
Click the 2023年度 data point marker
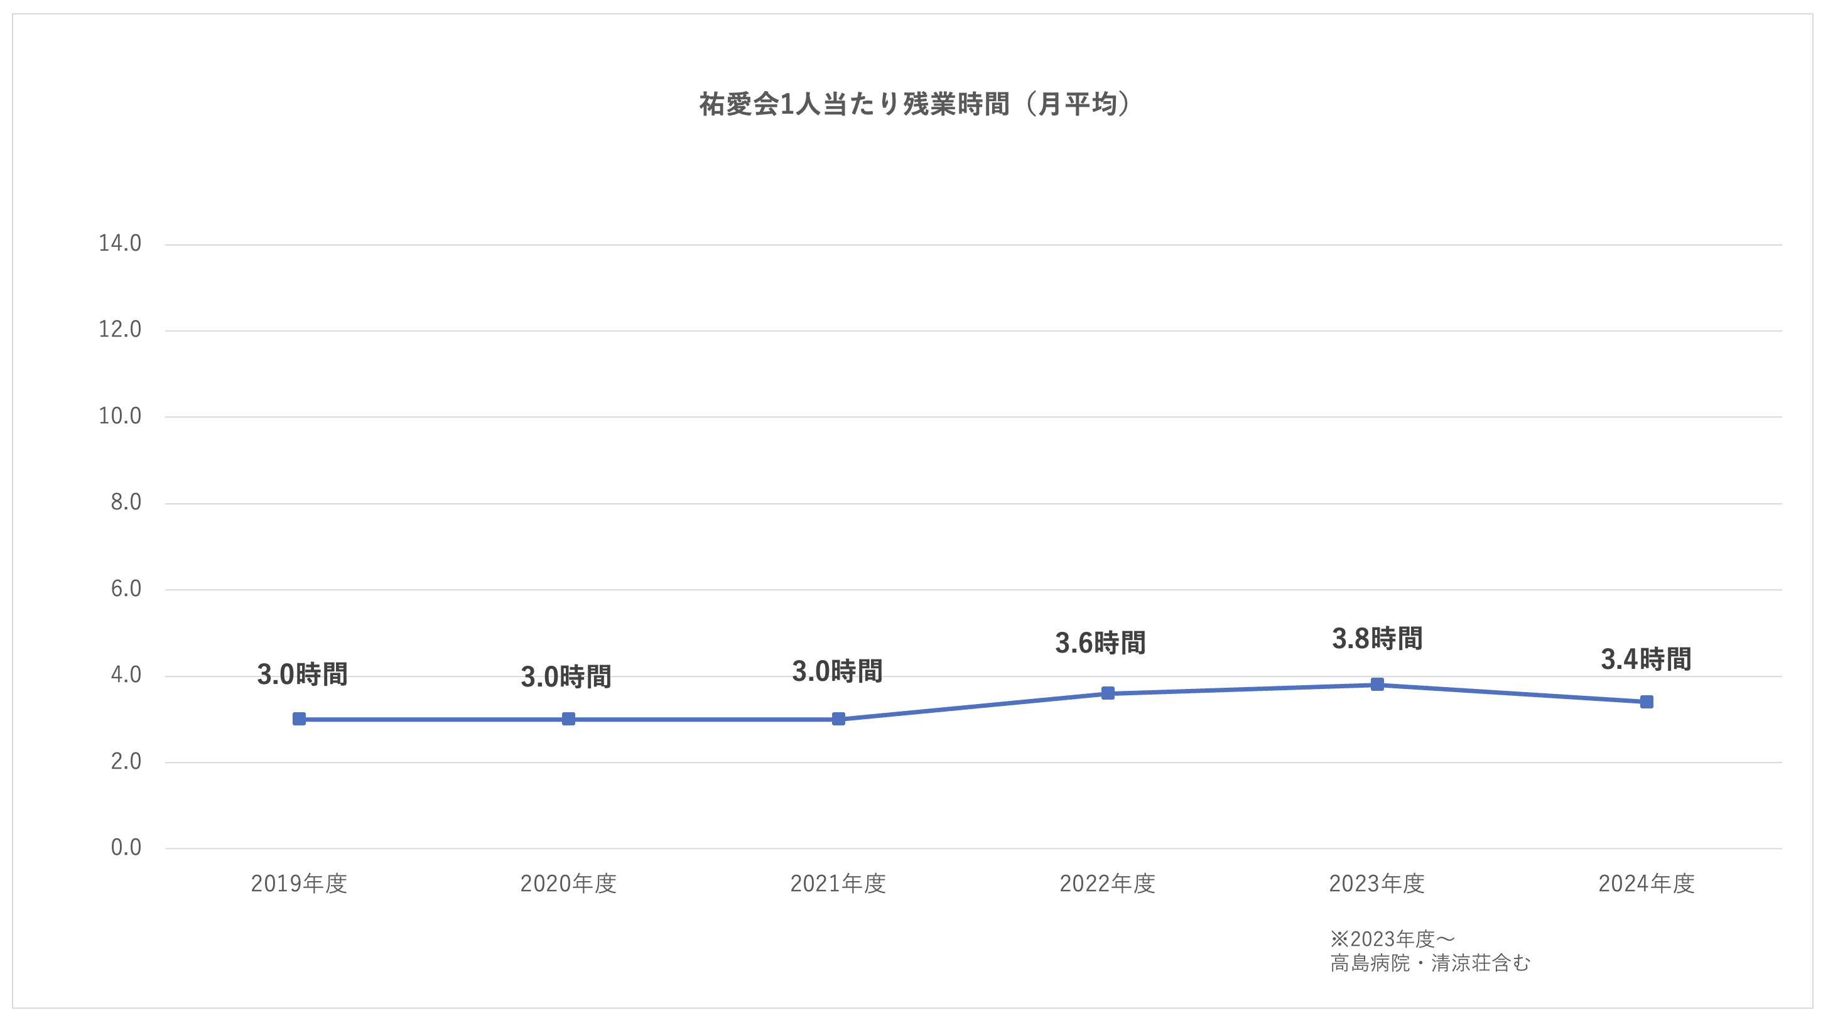(1376, 685)
